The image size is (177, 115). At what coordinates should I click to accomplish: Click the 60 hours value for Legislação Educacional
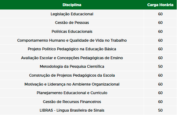[160, 14]
